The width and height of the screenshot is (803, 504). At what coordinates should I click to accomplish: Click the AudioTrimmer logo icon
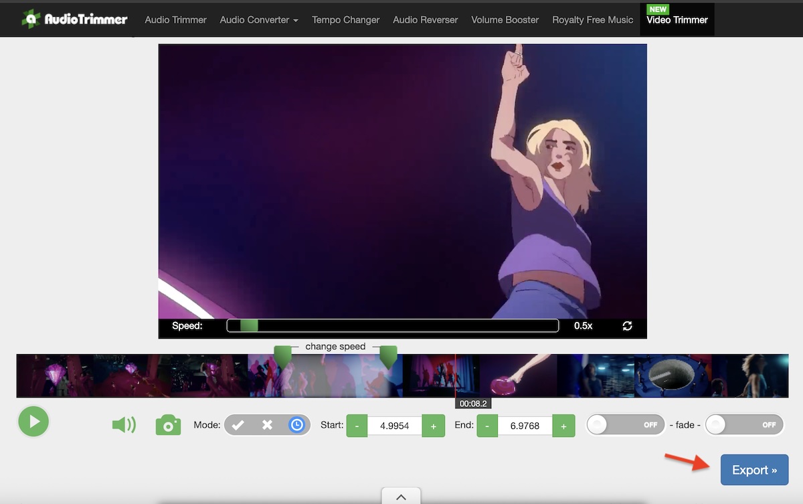(x=31, y=19)
